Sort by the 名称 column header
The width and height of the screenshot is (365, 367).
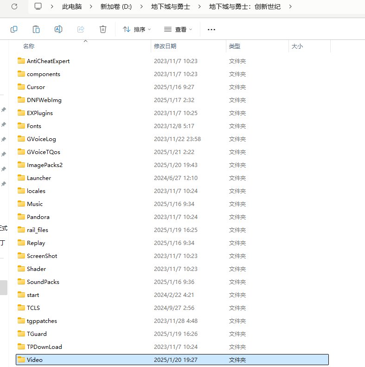pyautogui.click(x=29, y=46)
